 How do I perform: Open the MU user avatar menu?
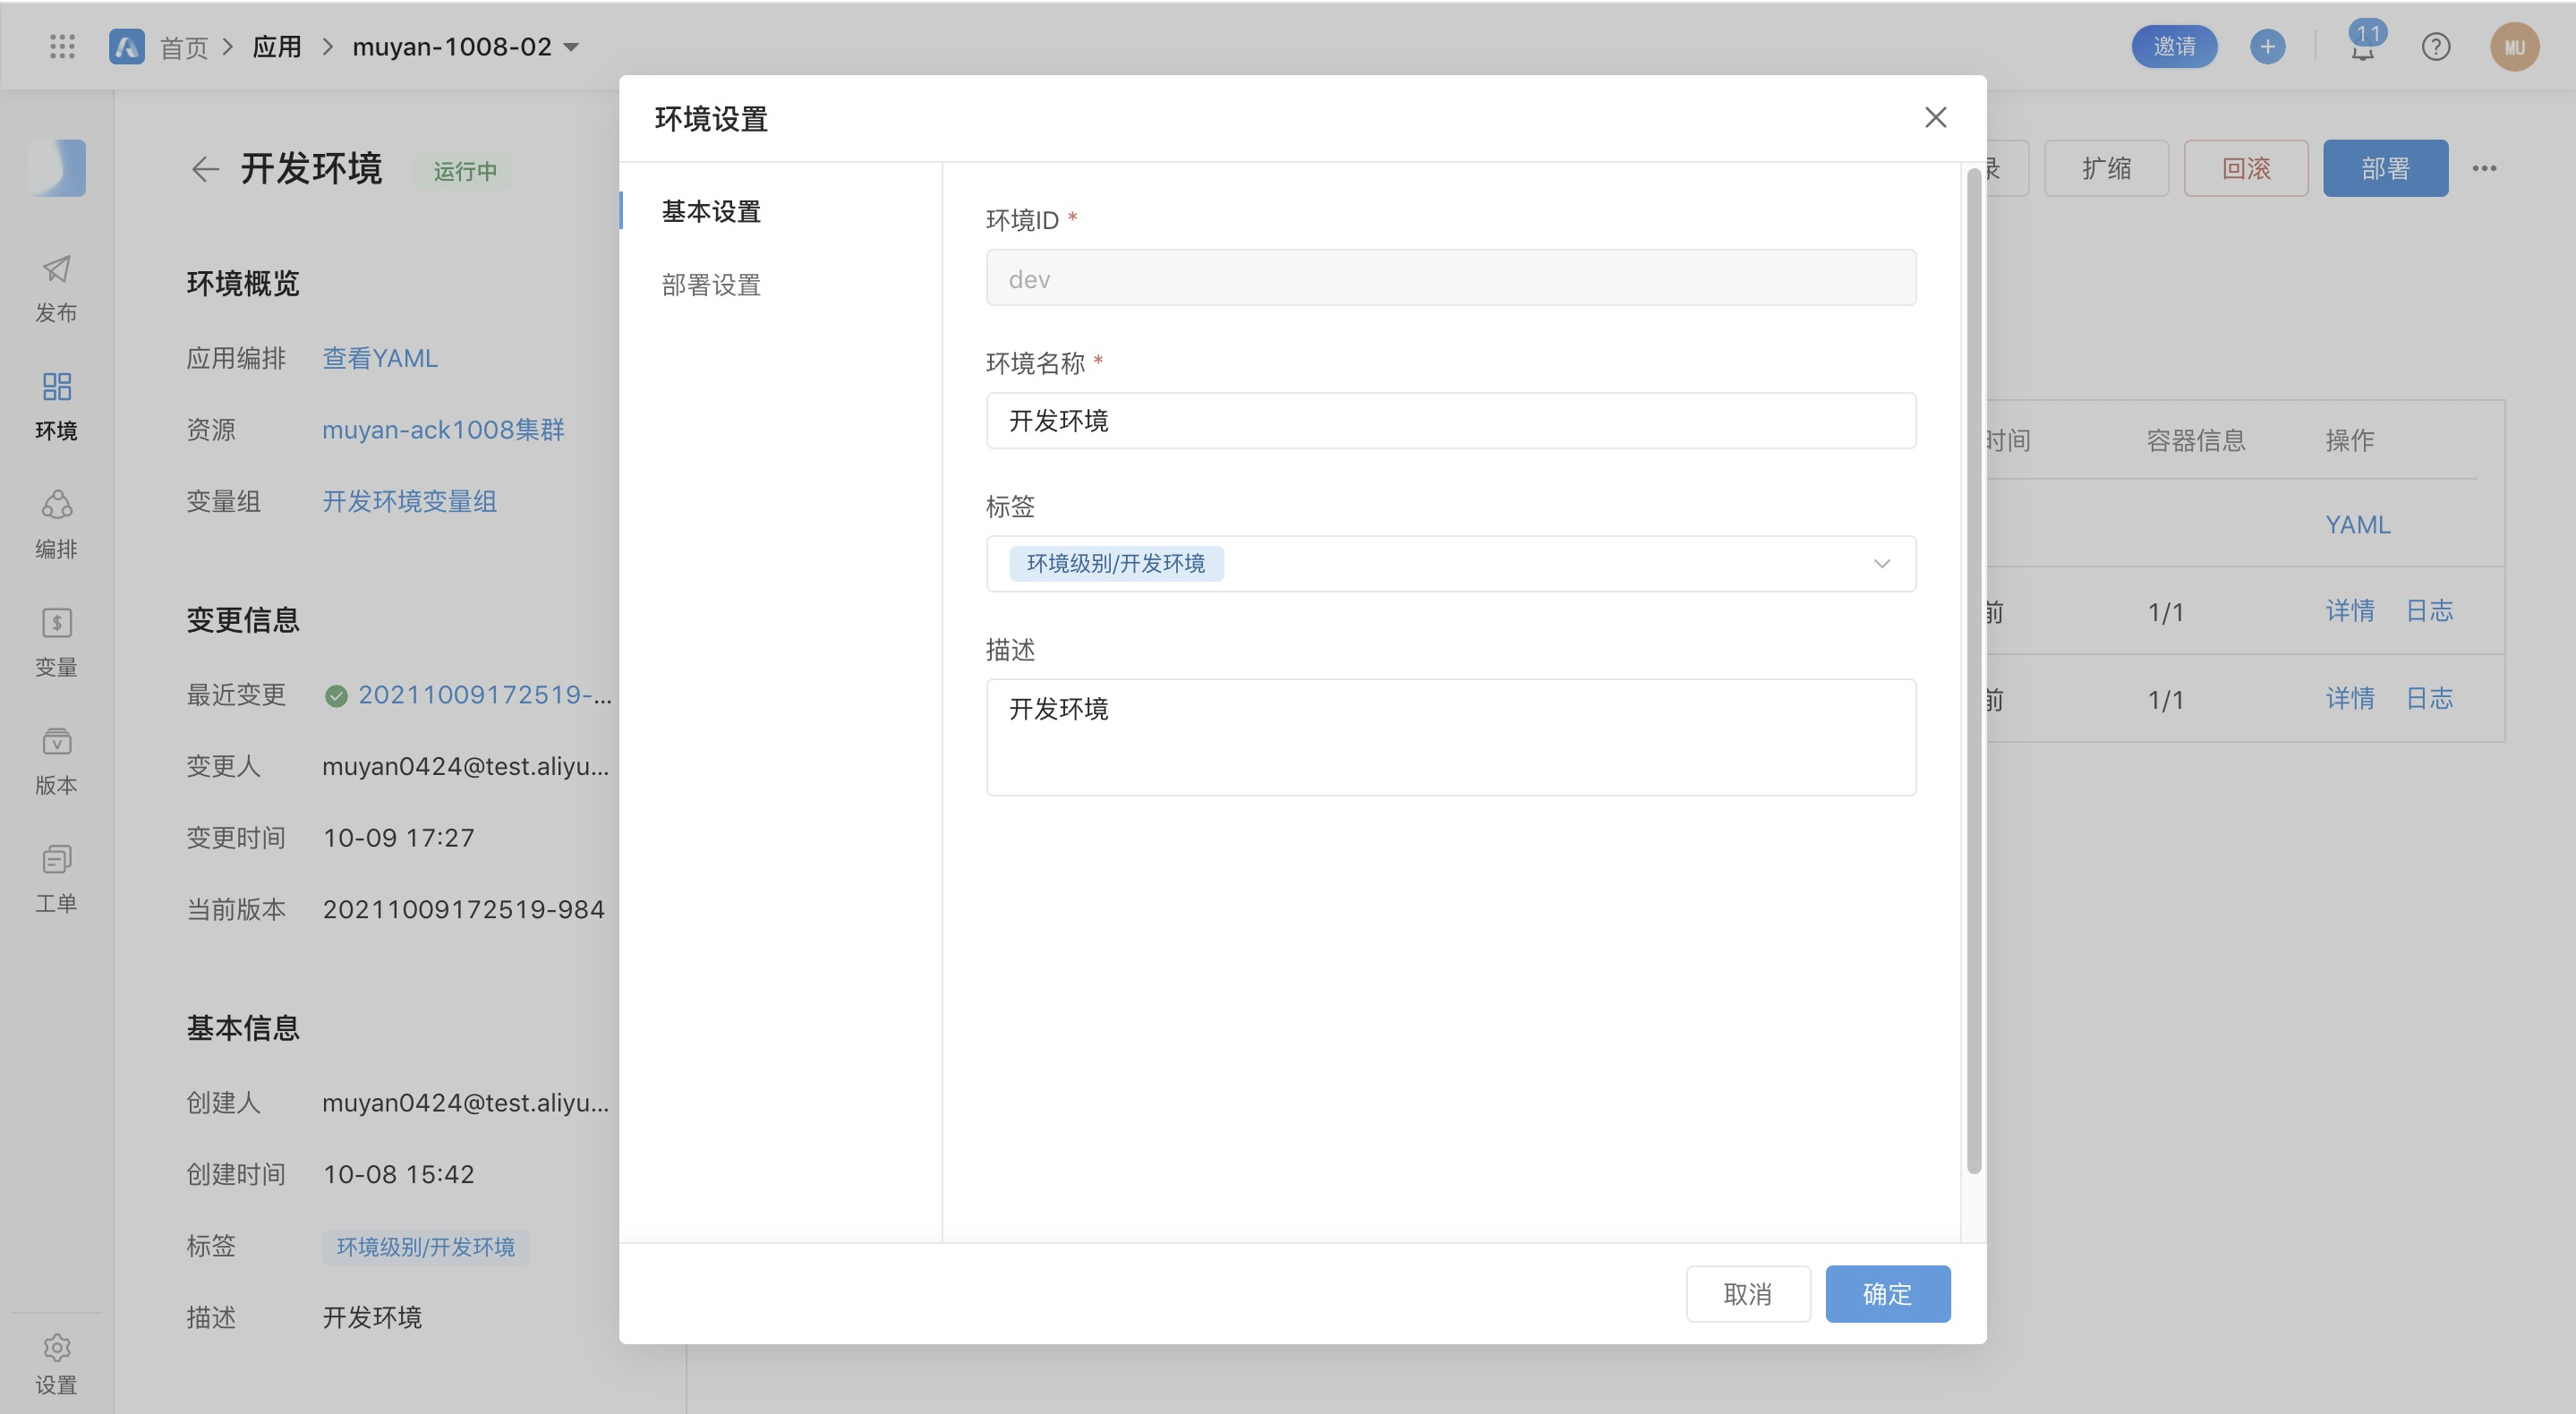coord(2514,46)
